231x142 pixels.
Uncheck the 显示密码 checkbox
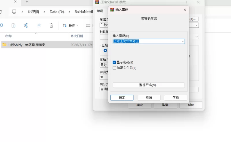click(x=114, y=62)
